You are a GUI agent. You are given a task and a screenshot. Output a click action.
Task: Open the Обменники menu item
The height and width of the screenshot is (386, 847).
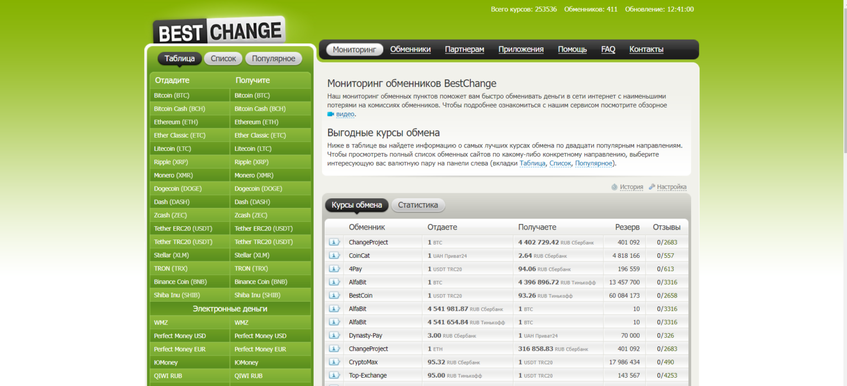click(410, 50)
